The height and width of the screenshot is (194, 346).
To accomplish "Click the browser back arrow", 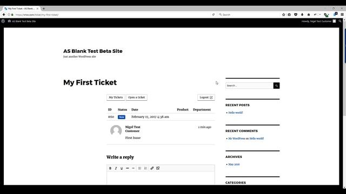I will 4,15.
